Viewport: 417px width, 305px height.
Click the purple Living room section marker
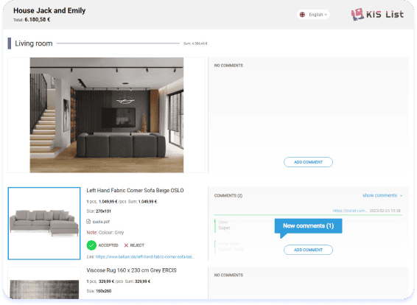(x=10, y=43)
